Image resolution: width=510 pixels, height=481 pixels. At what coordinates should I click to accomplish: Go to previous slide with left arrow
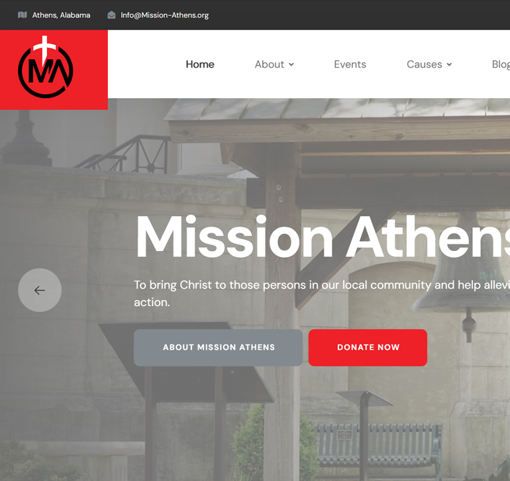click(40, 290)
